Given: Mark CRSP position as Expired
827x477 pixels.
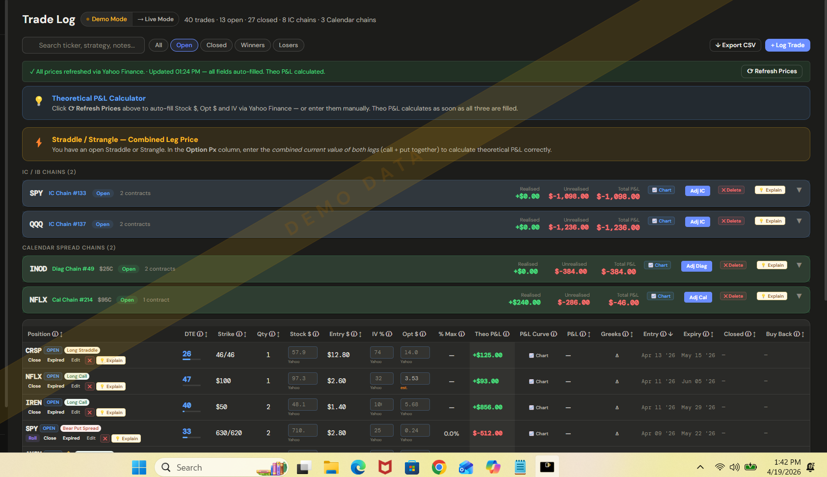Looking at the screenshot, I should [x=55, y=360].
